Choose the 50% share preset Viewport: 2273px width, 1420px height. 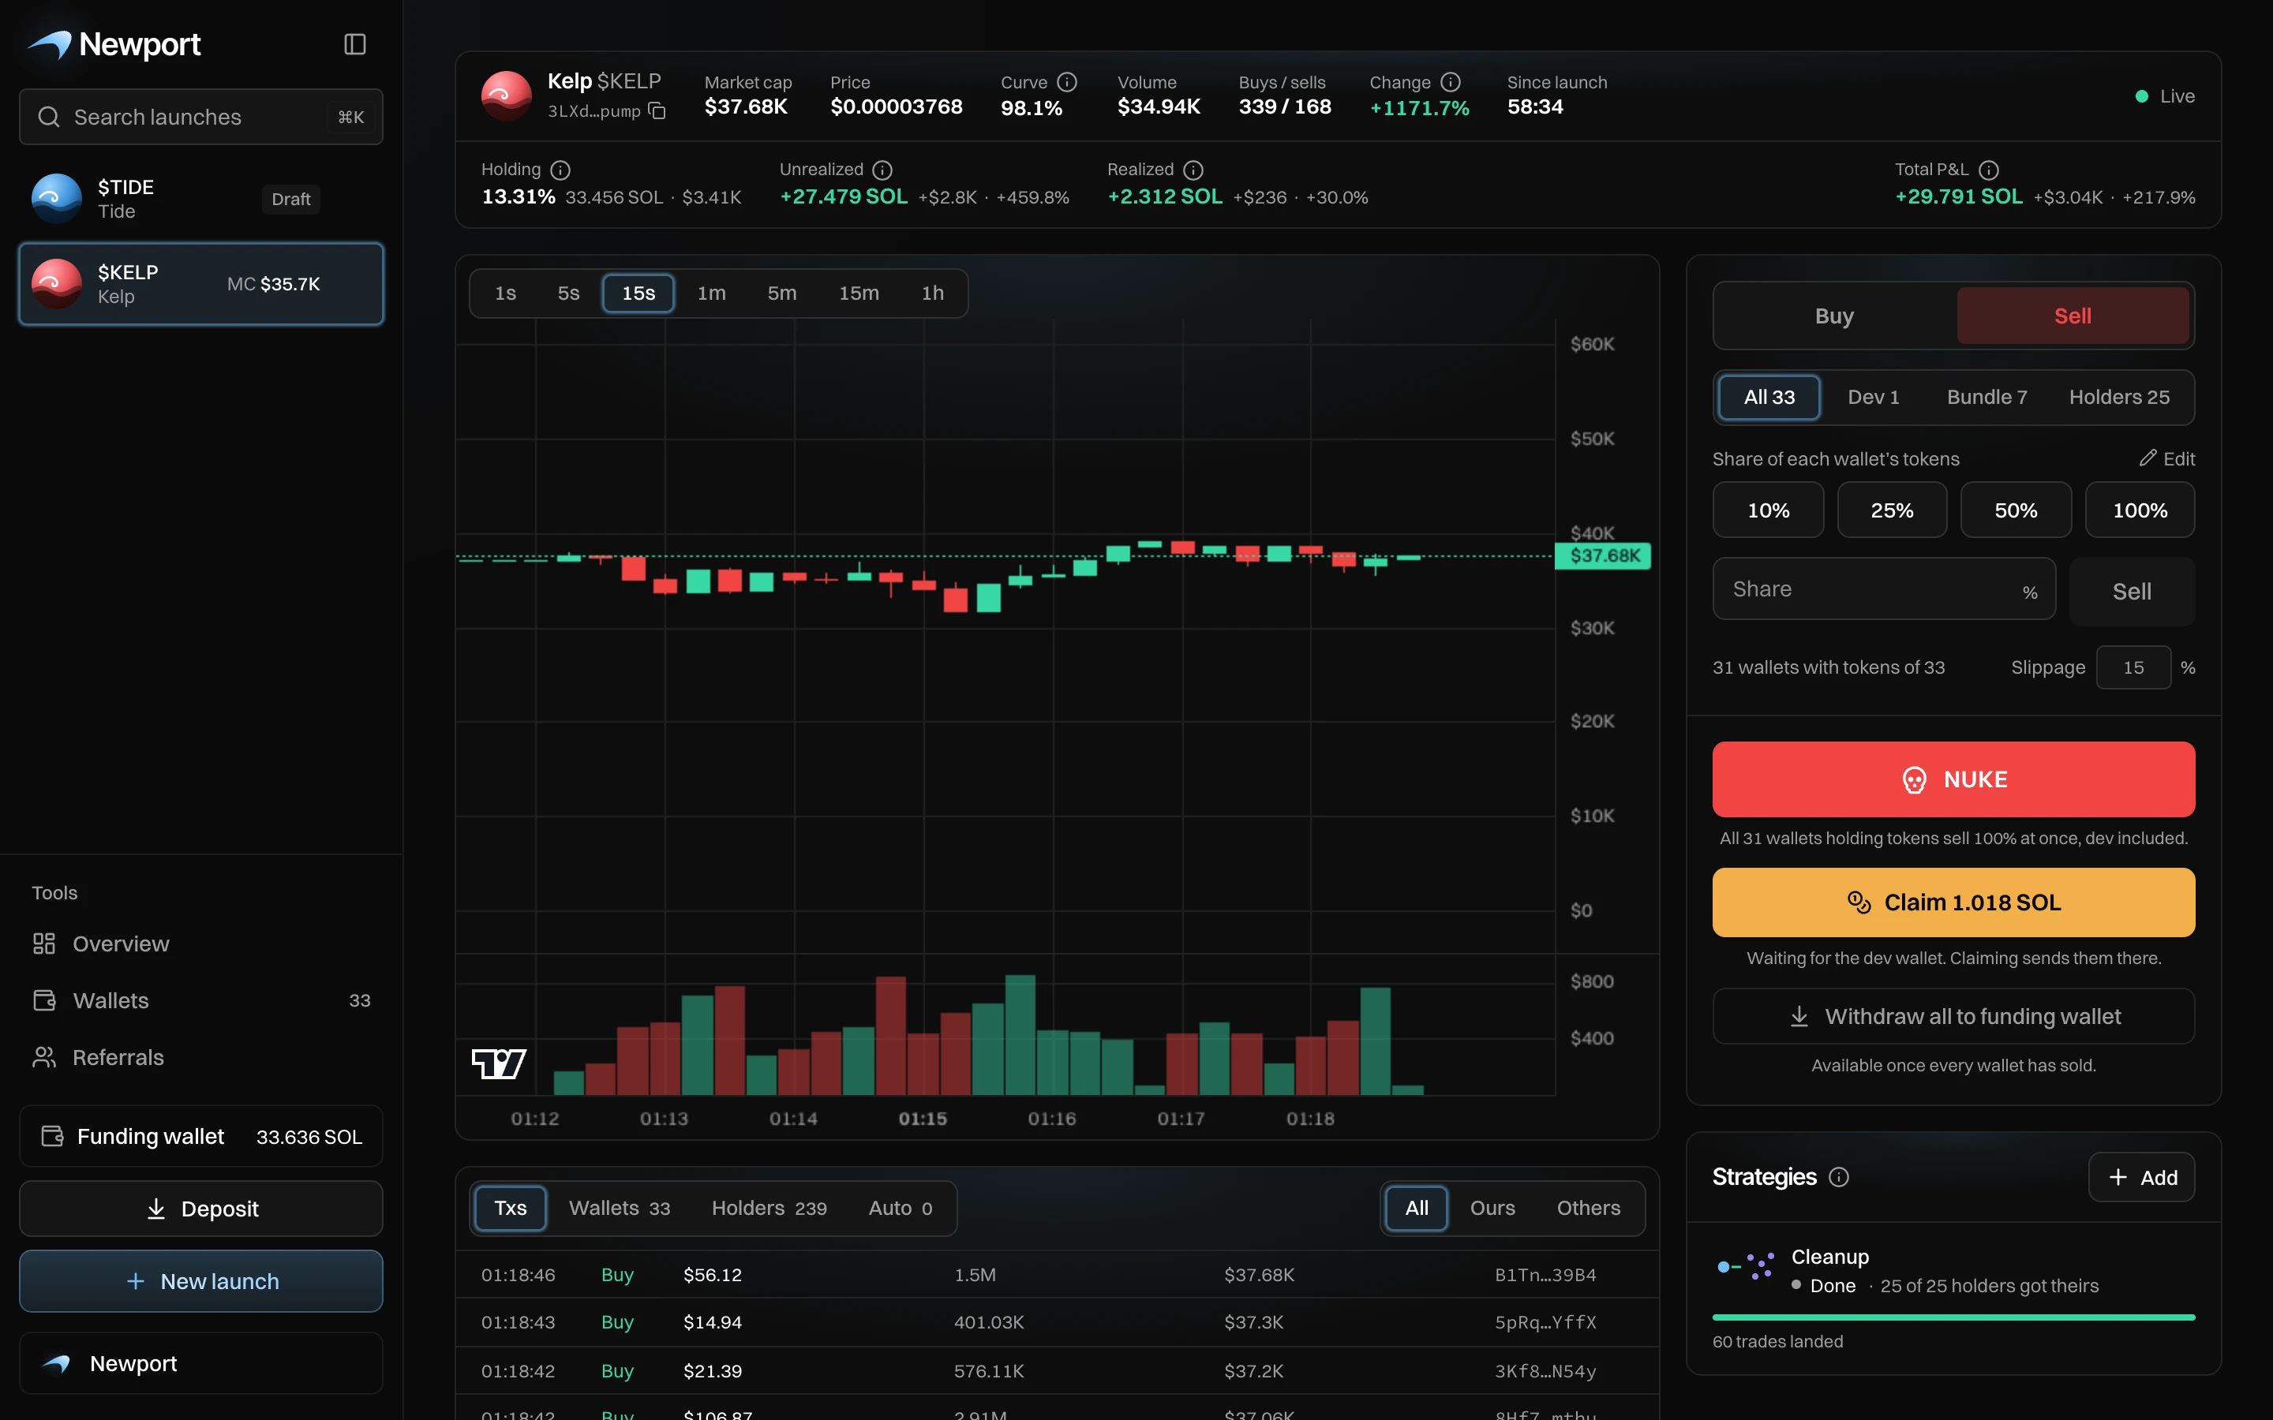[x=2016, y=510]
